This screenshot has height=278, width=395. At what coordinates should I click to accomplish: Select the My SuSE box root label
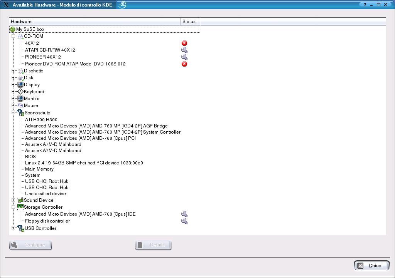[x=30, y=29]
